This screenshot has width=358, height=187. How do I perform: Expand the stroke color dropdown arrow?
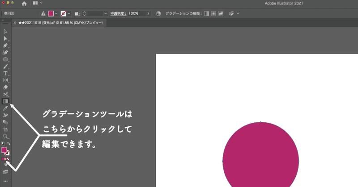point(69,14)
